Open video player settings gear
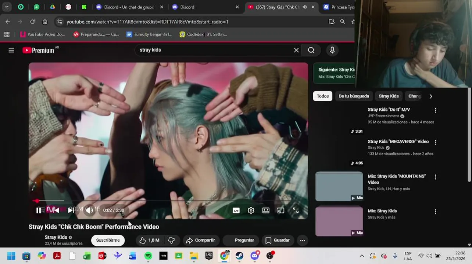Screen dimensions: 472x264 (251, 210)
